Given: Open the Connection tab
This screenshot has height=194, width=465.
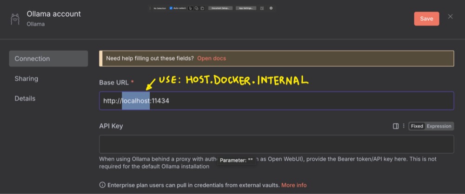Looking at the screenshot, I should click(48, 58).
